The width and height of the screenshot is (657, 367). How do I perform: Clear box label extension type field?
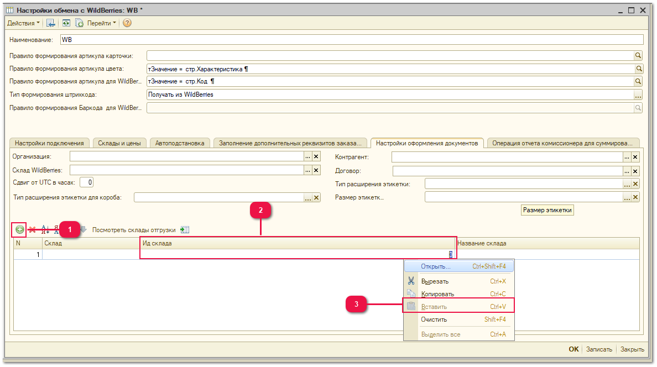coord(316,198)
